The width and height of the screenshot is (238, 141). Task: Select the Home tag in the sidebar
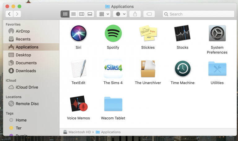pyautogui.click(x=31, y=120)
